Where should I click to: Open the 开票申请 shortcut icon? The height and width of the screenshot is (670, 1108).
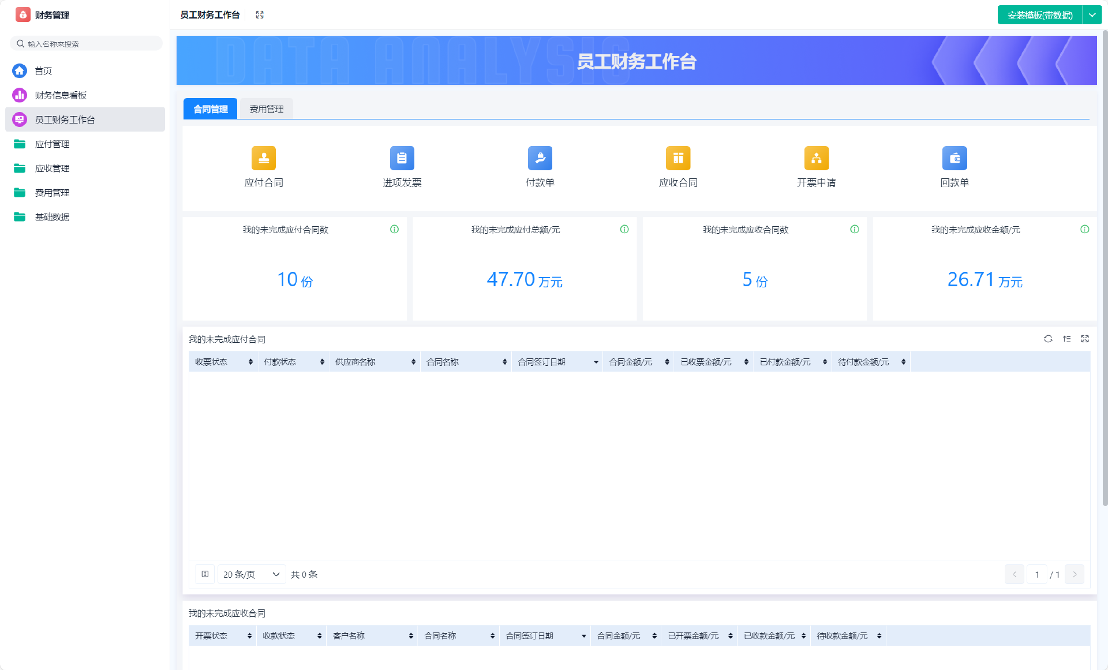click(x=816, y=158)
